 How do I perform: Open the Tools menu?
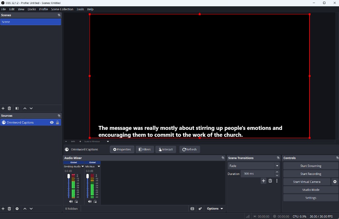pyautogui.click(x=80, y=9)
